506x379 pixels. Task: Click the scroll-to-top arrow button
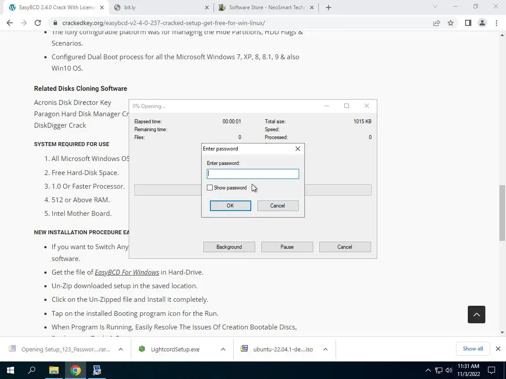coord(476,315)
